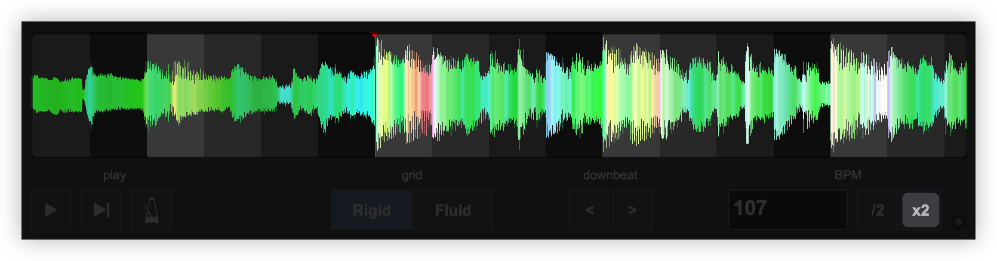Click the lightest gray beat block in waveform

coord(176,137)
